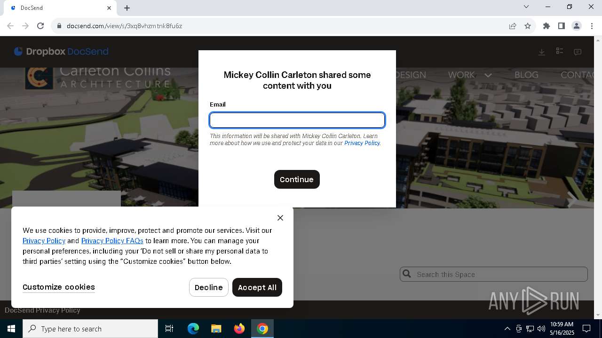Open network icon in system tray
This screenshot has height=338, width=602.
click(530, 329)
